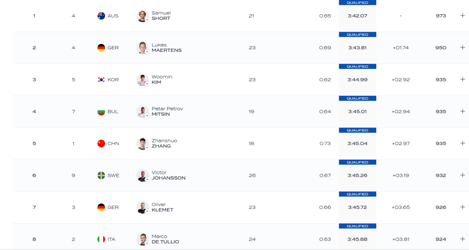Open Marco De Tullio athlete name link

(x=165, y=239)
